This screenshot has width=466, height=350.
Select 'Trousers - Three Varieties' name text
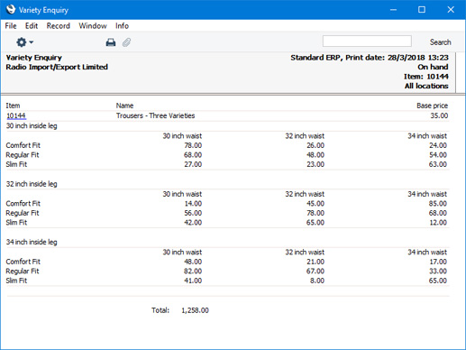(155, 115)
